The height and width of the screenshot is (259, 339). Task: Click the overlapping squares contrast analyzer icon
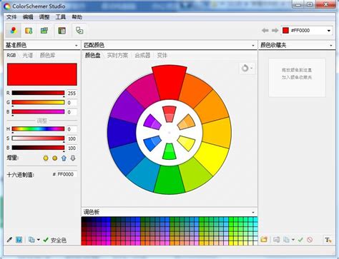[x=79, y=31]
